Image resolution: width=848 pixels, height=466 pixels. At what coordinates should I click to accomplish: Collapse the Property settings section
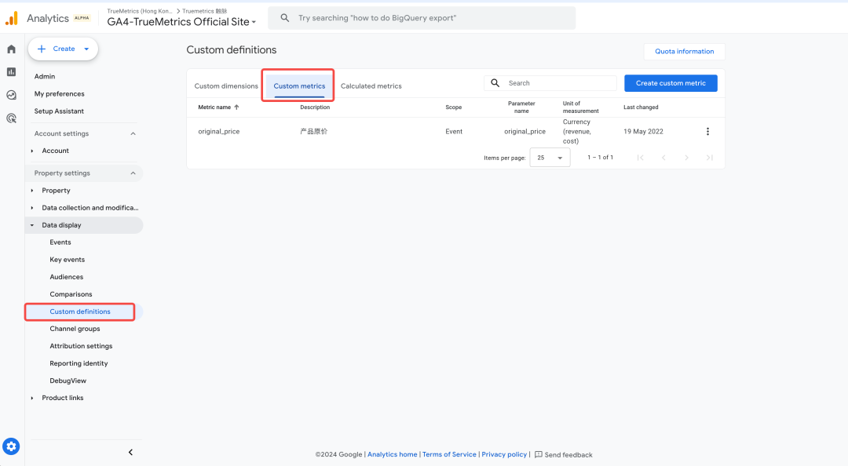133,173
